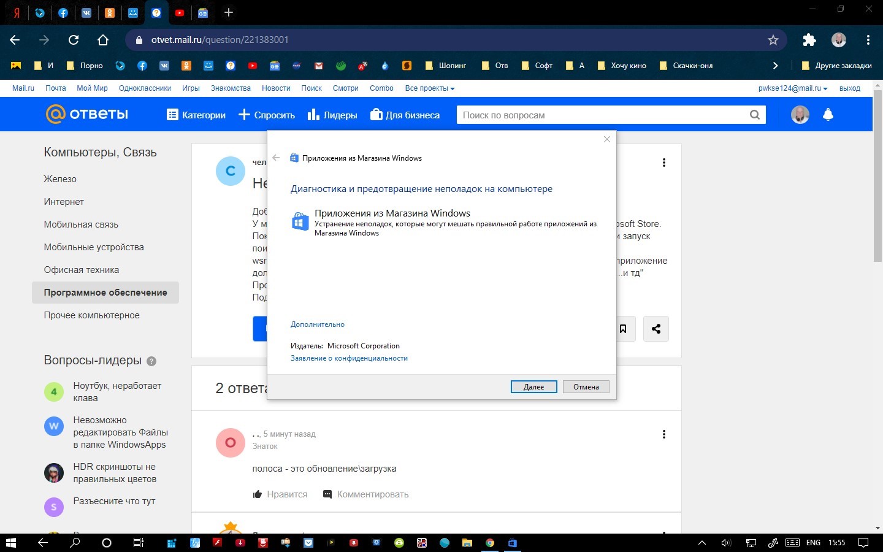Open the Одноклассники portal link
883x552 pixels.
coord(145,88)
